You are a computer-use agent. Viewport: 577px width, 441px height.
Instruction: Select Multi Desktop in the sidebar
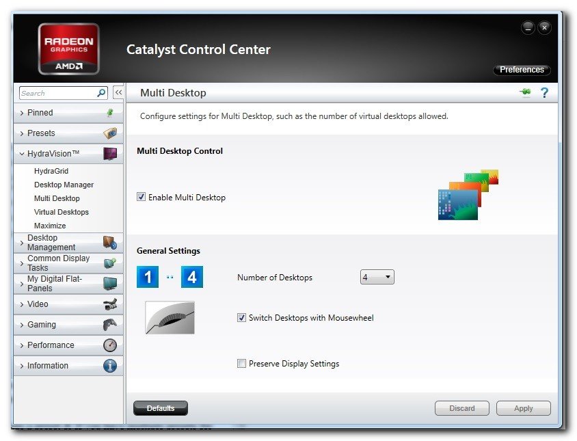click(x=57, y=198)
